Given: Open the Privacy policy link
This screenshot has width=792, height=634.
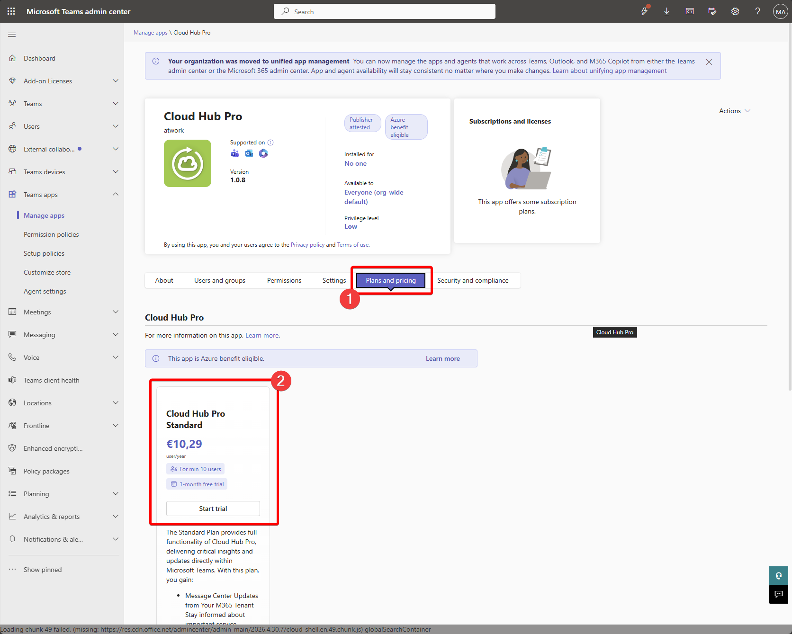Looking at the screenshot, I should click(x=307, y=245).
